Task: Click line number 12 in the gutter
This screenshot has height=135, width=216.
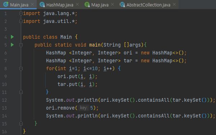Action: (x=4, y=100)
